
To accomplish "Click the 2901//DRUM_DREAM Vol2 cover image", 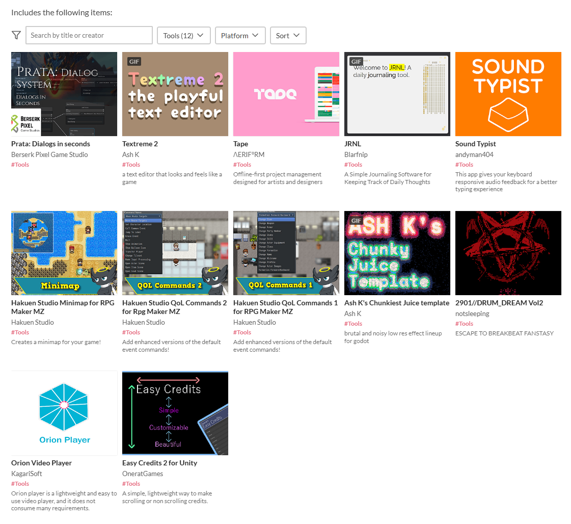I will pyautogui.click(x=508, y=253).
